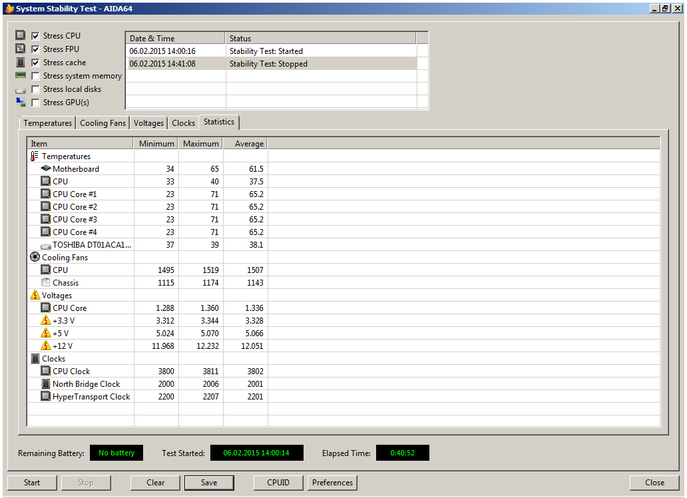
Task: Enable the Stress local disks checkbox
Action: click(35, 89)
